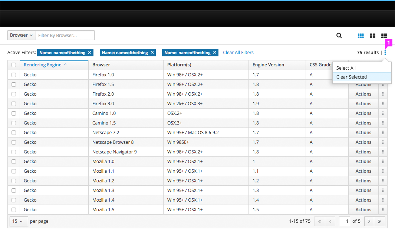Jump to last page double arrow
The width and height of the screenshot is (395, 235).
click(x=380, y=221)
